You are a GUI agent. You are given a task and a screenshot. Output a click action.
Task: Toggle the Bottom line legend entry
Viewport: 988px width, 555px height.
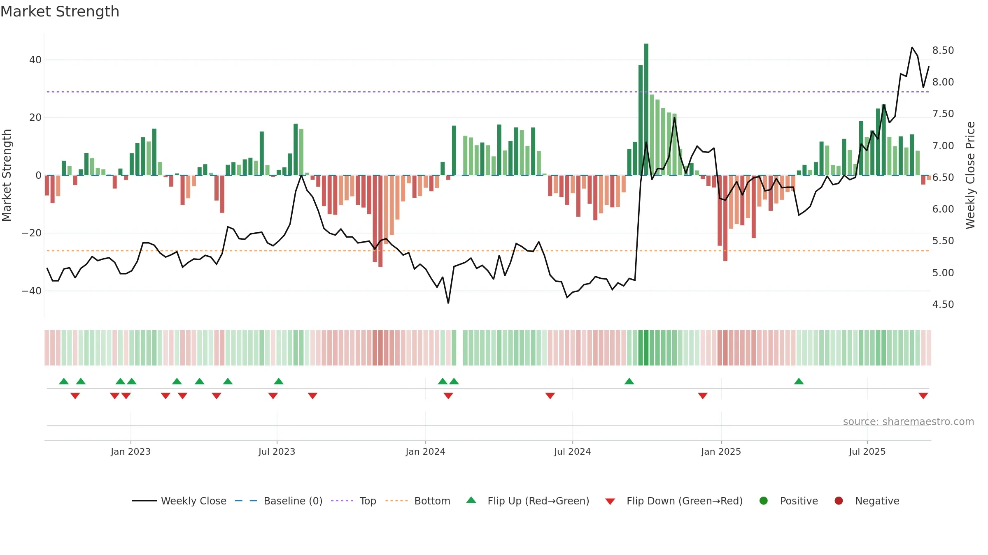(418, 501)
